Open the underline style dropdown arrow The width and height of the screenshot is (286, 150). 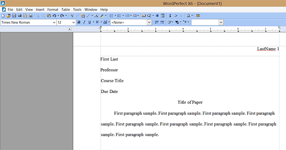coord(94,22)
